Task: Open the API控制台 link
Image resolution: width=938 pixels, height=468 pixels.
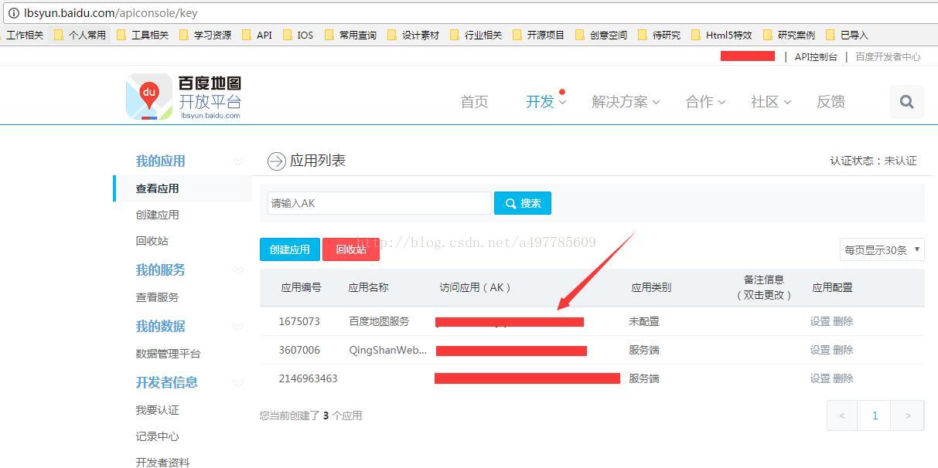Action: pyautogui.click(x=816, y=56)
